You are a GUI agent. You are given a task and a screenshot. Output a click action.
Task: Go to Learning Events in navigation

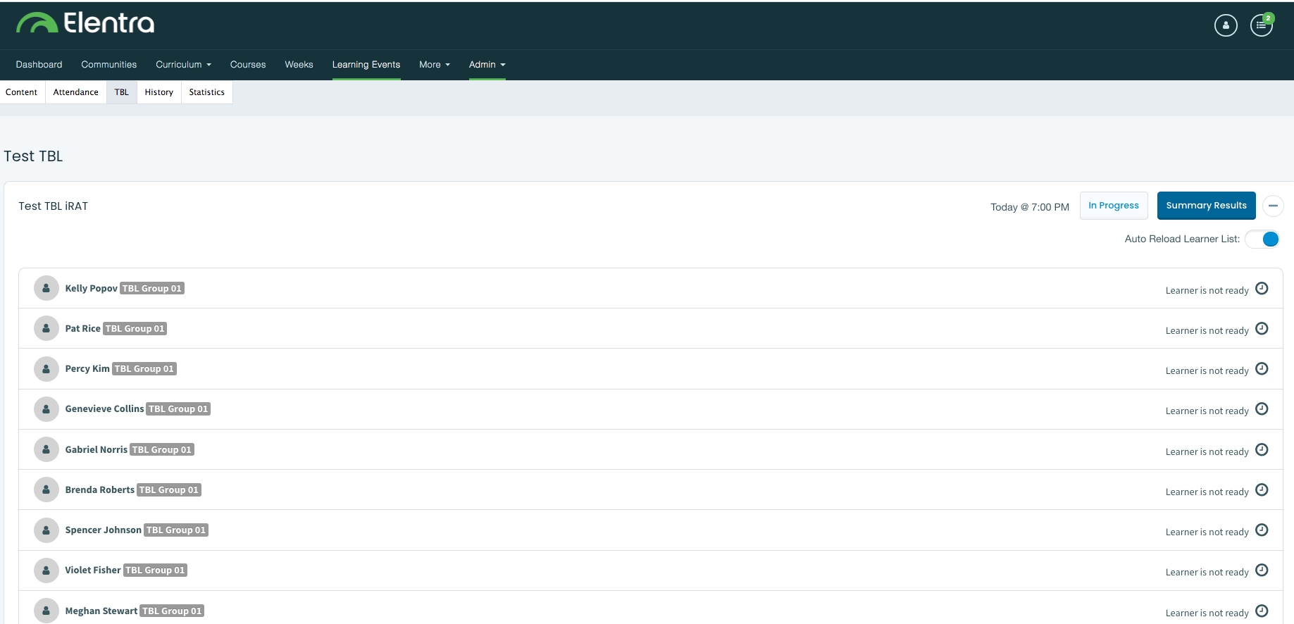coord(366,65)
